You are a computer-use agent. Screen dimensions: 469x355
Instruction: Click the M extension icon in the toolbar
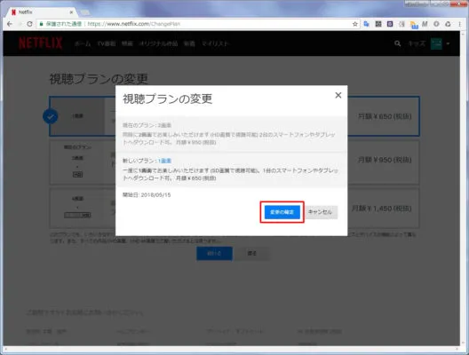(425, 24)
